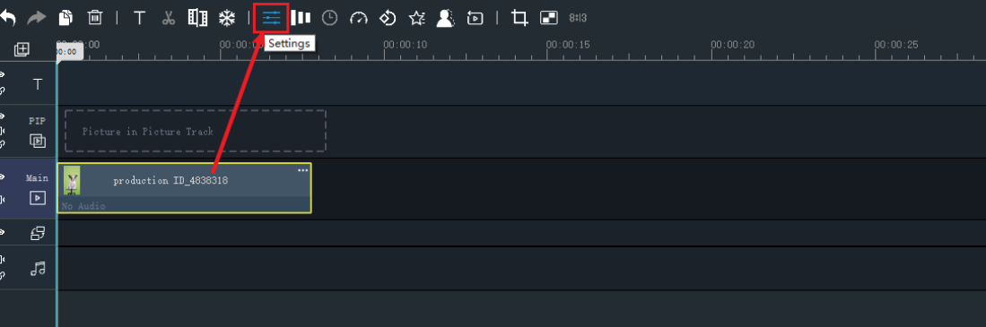Toggle eye visibility on the PIP track
986x327 pixels.
tap(2, 116)
